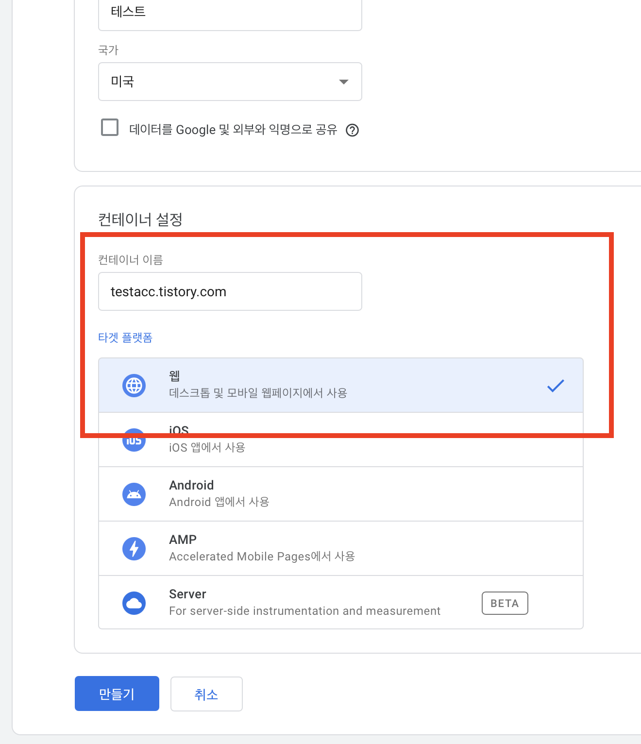This screenshot has width=641, height=744.
Task: Click the Server cloud icon
Action: click(134, 603)
